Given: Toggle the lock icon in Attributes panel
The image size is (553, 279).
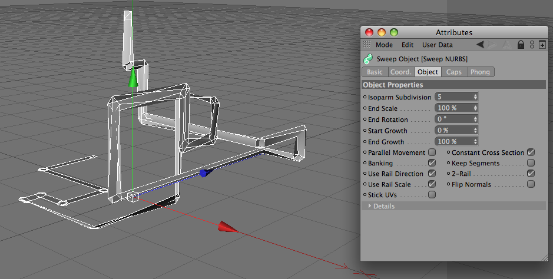Looking at the screenshot, I should [x=521, y=44].
